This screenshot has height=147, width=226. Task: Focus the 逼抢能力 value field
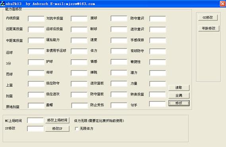coord(79,40)
